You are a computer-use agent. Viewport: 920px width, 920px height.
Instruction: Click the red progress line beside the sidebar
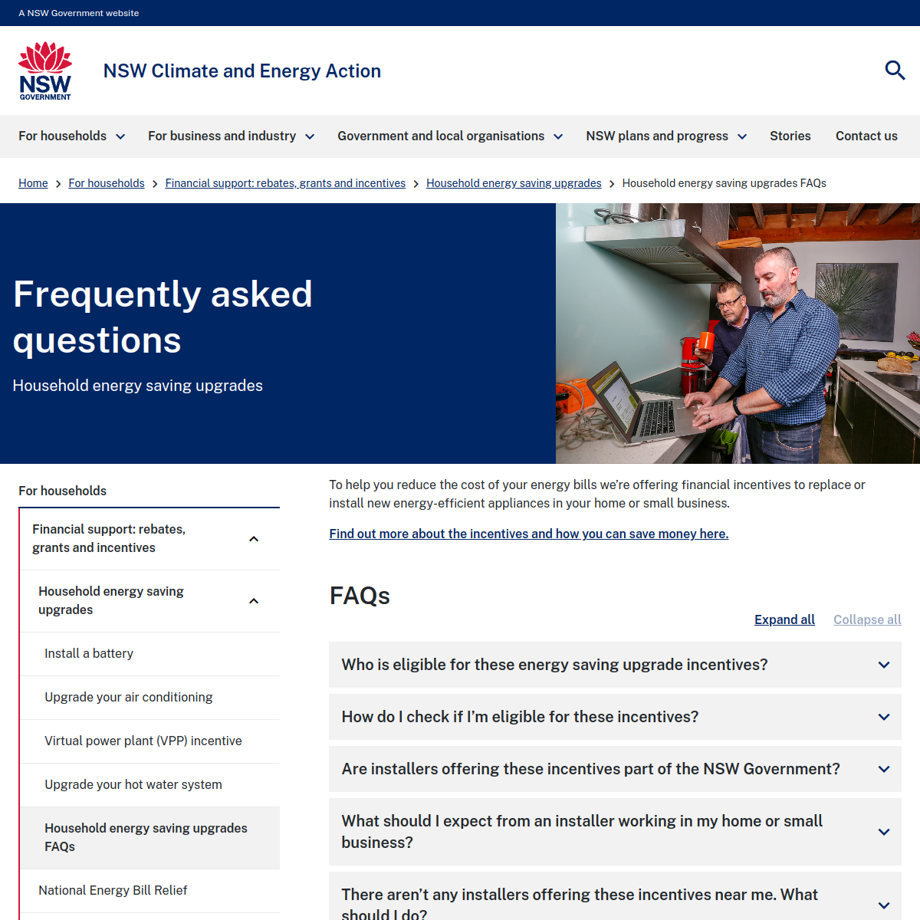point(19,690)
